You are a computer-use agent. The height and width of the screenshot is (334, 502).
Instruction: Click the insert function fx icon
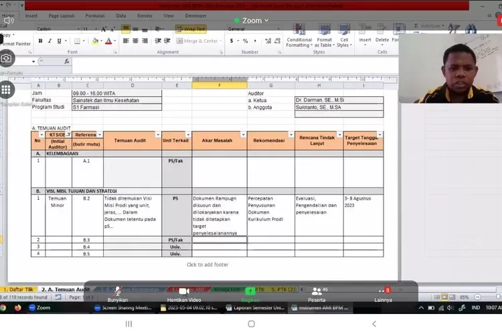[66, 61]
